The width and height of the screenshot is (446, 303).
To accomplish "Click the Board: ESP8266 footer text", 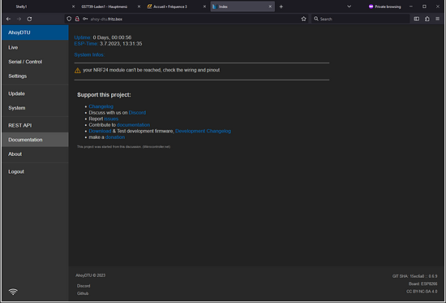I will pos(423,284).
